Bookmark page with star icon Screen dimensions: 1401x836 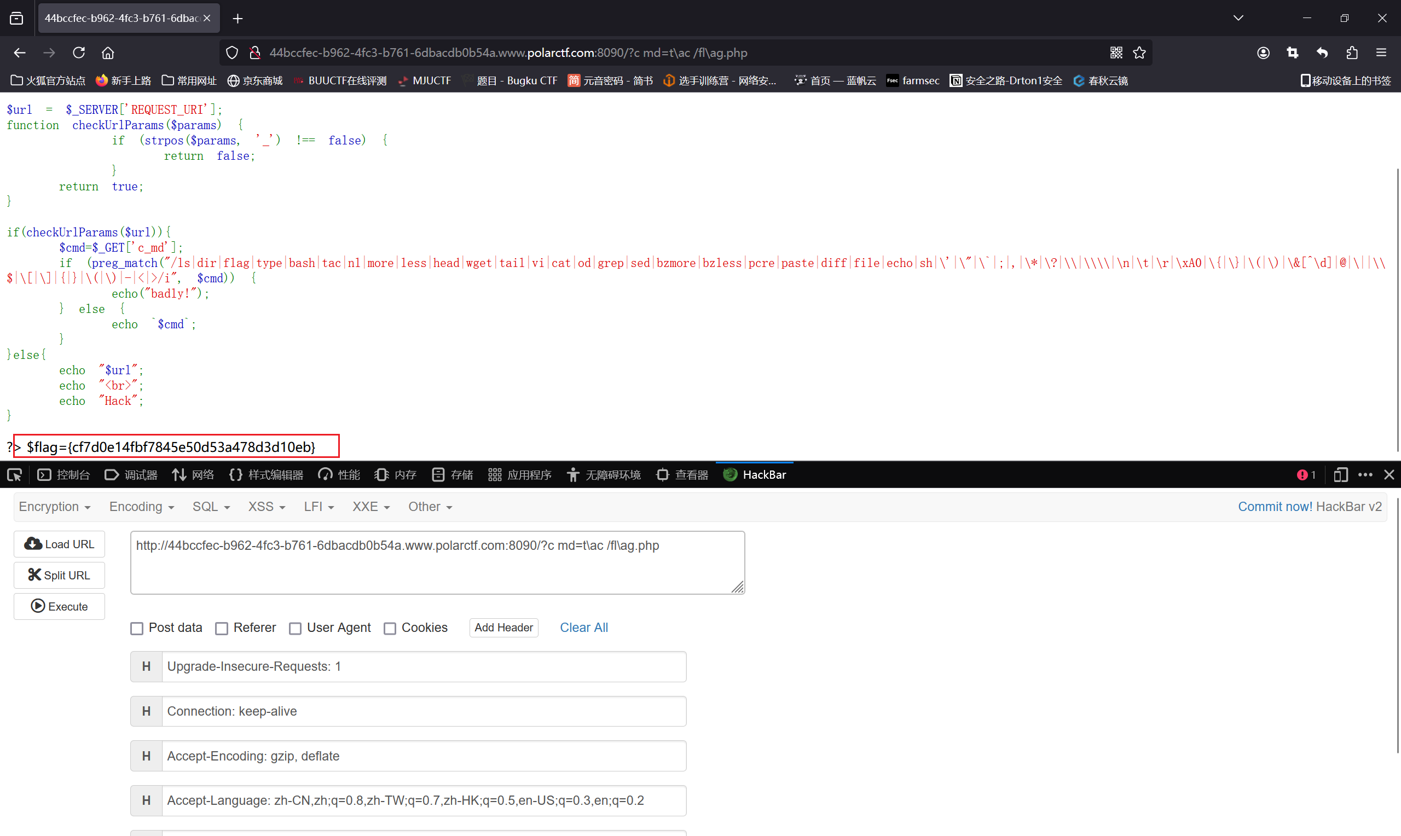pyautogui.click(x=1139, y=53)
